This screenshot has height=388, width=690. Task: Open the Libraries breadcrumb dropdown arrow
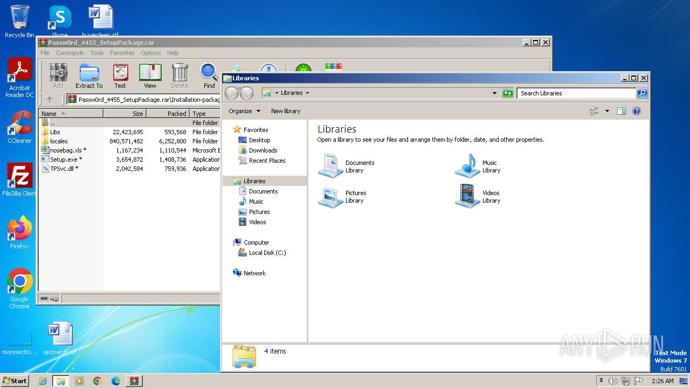coord(307,93)
